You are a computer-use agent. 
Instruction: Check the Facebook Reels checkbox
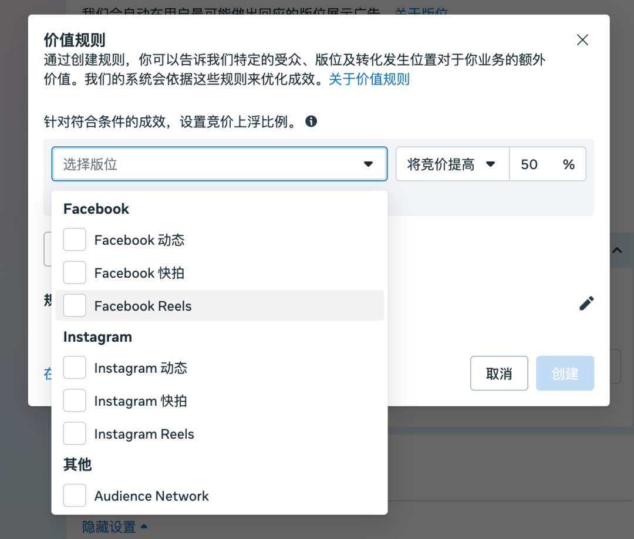(x=75, y=305)
